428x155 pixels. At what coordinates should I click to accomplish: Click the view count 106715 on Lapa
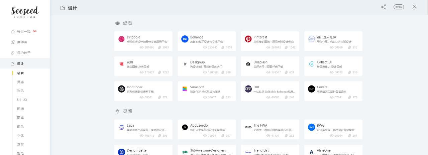click(149, 136)
